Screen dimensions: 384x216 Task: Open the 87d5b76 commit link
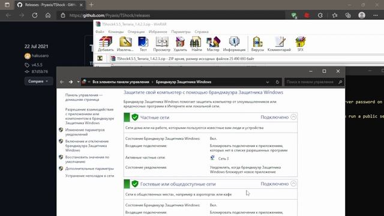click(40, 71)
